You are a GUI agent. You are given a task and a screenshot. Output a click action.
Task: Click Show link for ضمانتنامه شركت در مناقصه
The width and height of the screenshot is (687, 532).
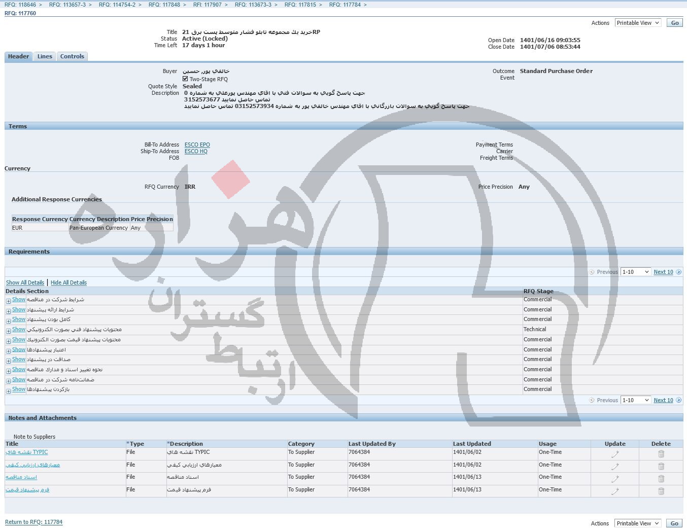click(19, 380)
